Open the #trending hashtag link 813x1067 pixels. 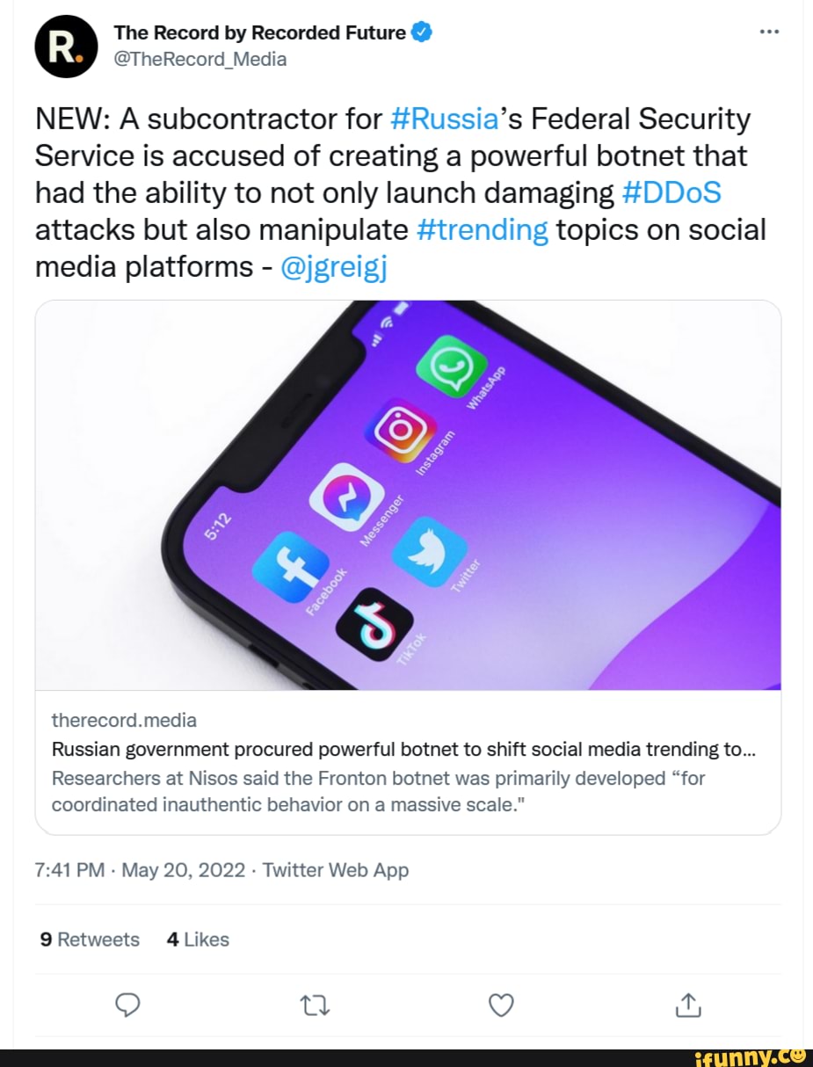click(483, 229)
